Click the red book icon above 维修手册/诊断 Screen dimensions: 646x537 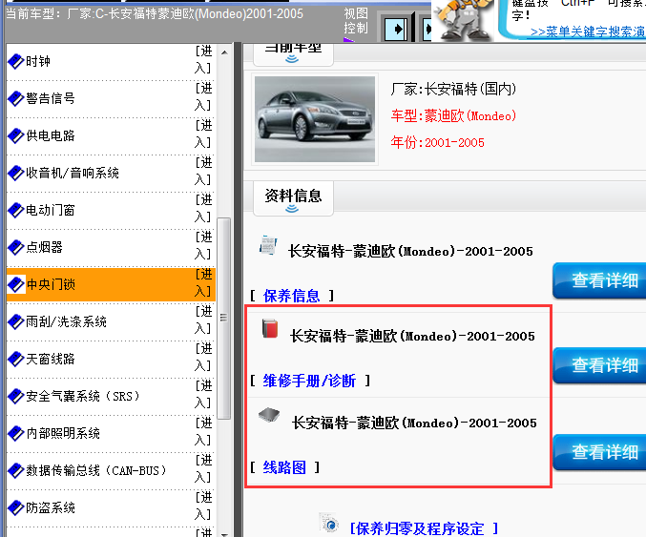[x=270, y=329]
